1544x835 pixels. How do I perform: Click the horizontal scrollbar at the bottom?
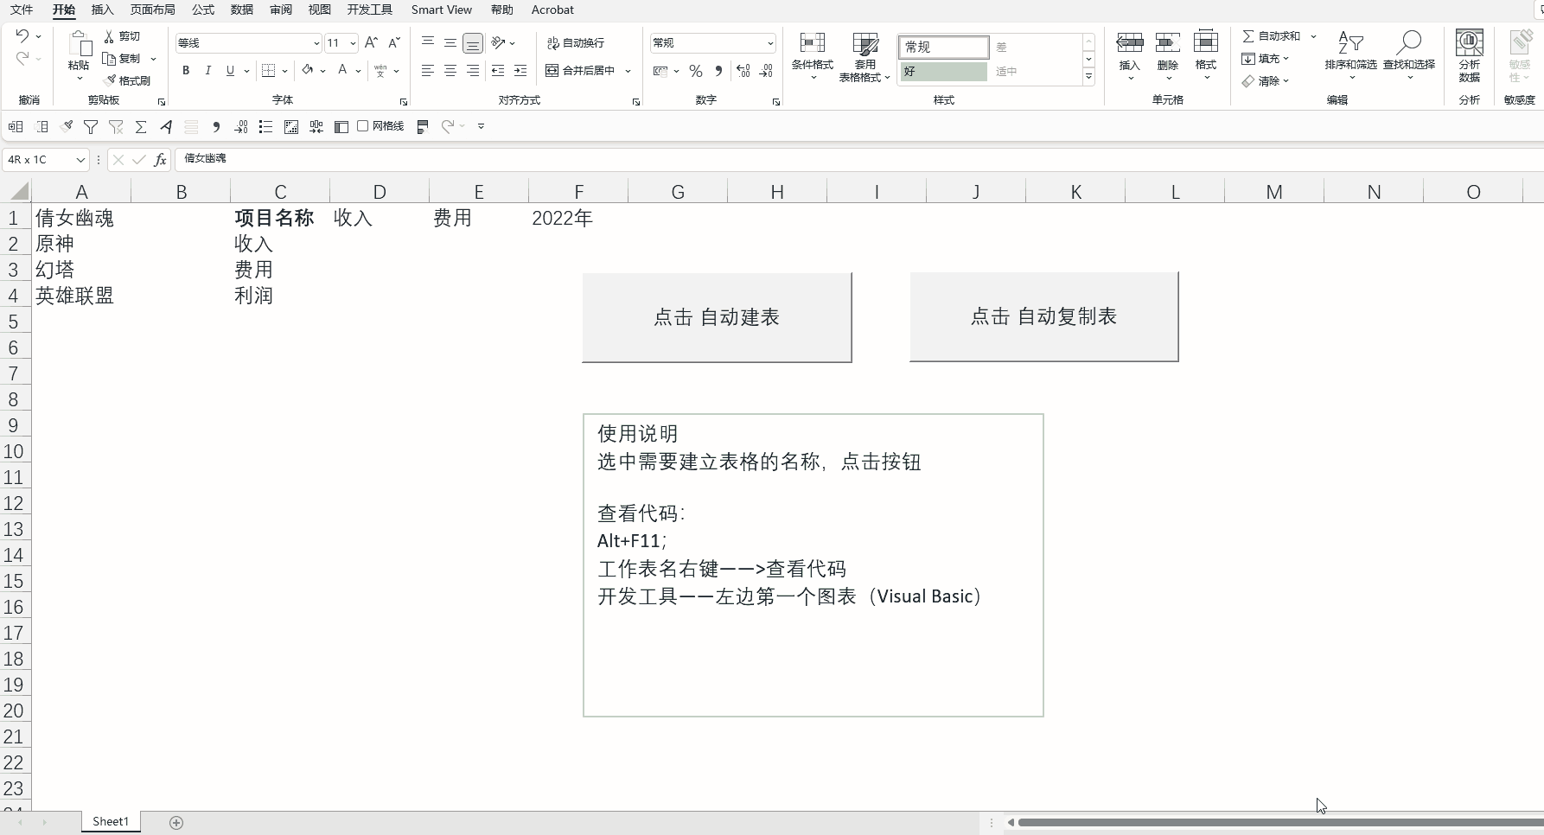click(x=1279, y=823)
